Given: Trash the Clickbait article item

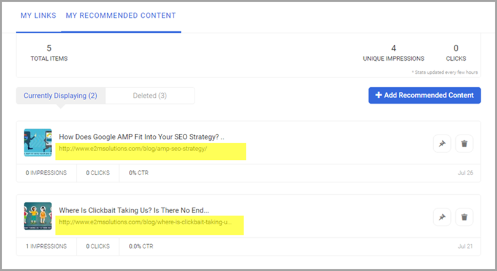Looking at the screenshot, I should tap(464, 217).
